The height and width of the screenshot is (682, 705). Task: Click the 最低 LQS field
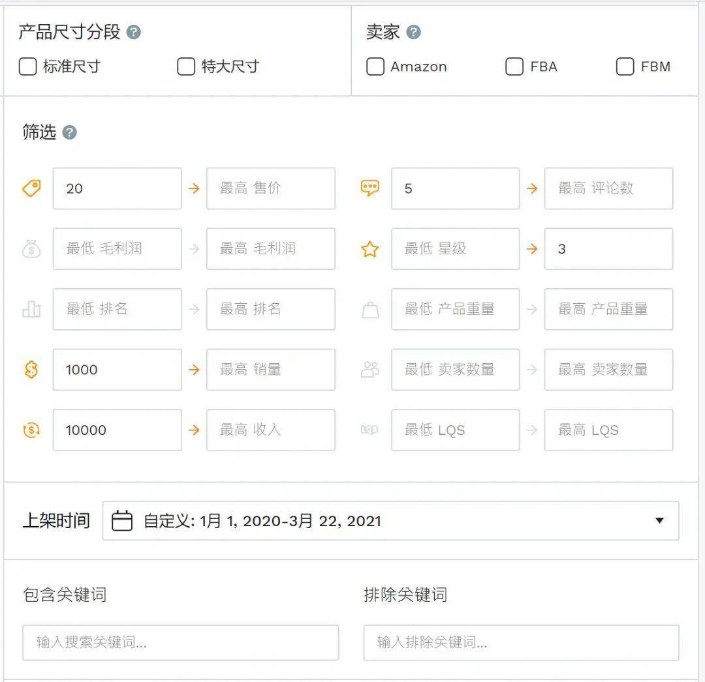pos(455,430)
